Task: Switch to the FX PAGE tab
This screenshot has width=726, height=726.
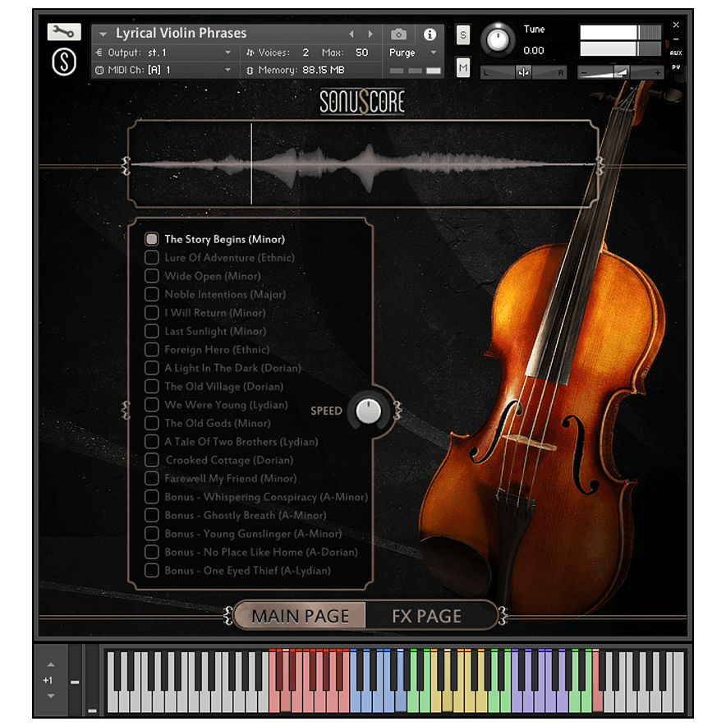Action: click(x=427, y=616)
